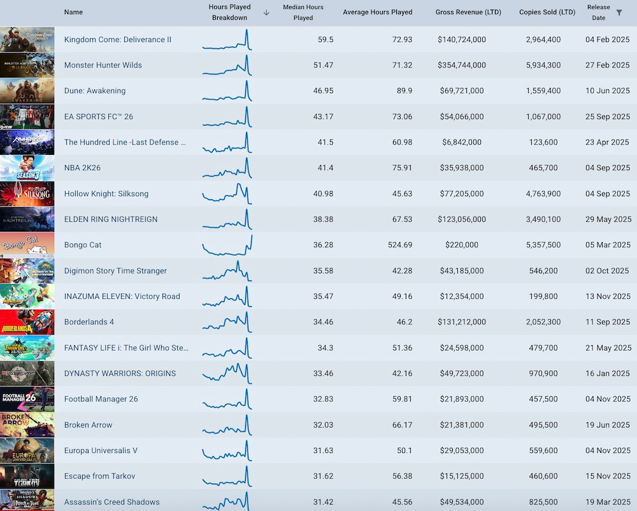Screen dimensions: 637x511
Task: Open the Bongo Cat cover thumbnail
Action: coord(27,245)
